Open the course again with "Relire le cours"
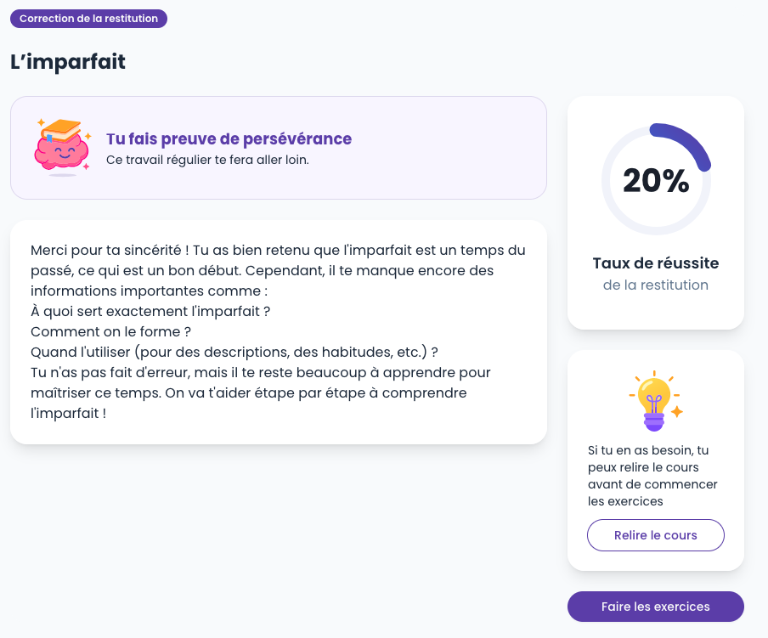768x638 pixels. [655, 535]
